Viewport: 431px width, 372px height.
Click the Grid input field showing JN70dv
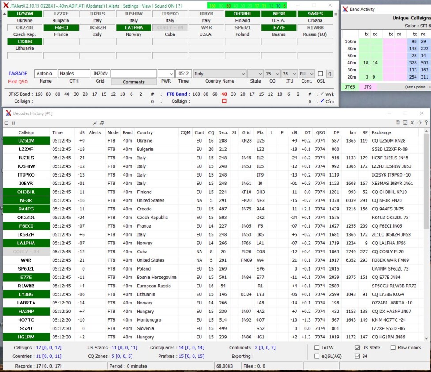(100, 74)
